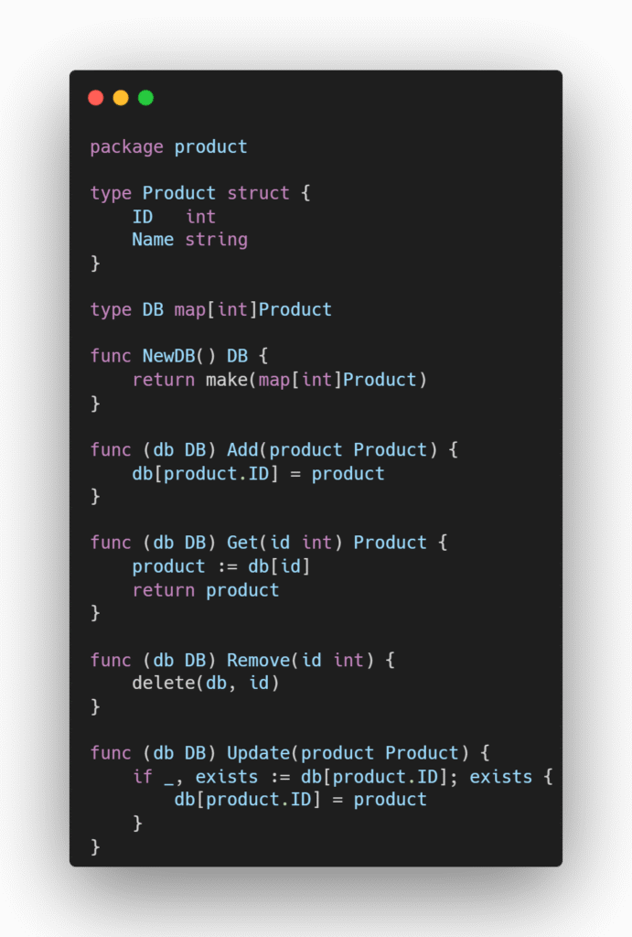Image resolution: width=632 pixels, height=937 pixels.
Task: Click 'return' in the Get method body
Action: [163, 590]
